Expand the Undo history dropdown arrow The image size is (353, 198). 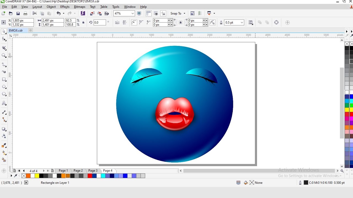63,13
